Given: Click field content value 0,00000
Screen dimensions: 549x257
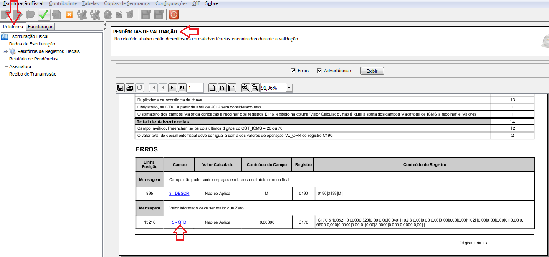Looking at the screenshot, I should (x=267, y=222).
